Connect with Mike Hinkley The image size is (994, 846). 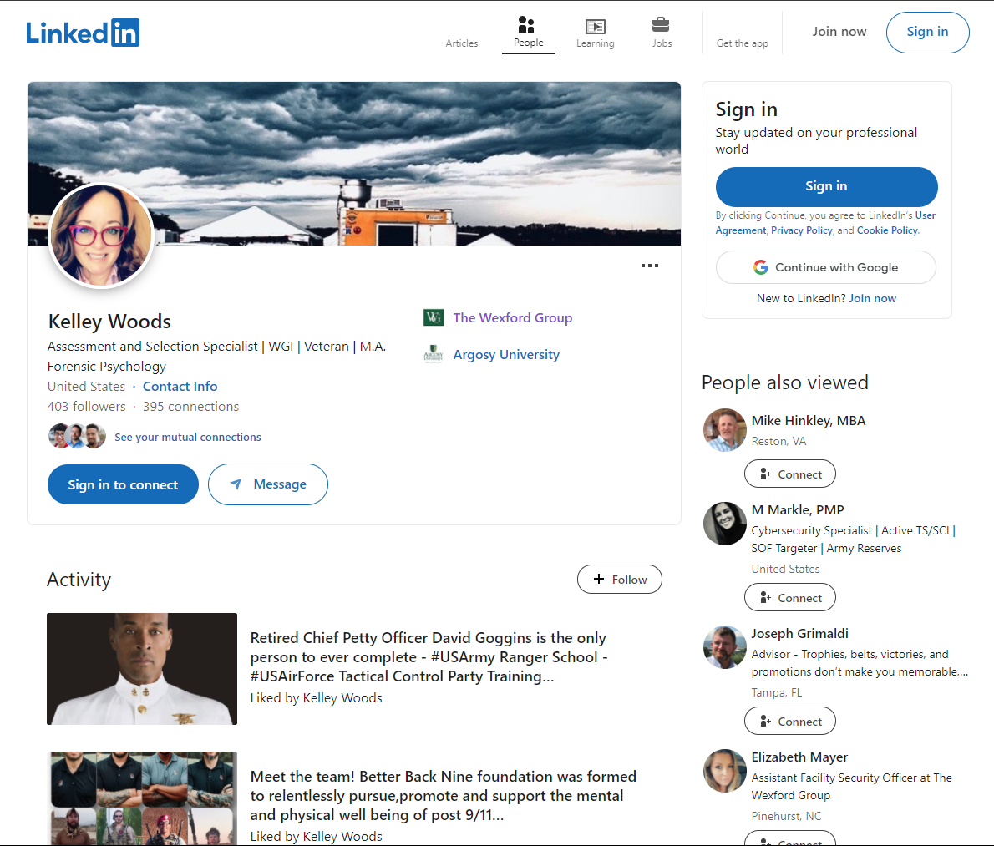(x=790, y=474)
